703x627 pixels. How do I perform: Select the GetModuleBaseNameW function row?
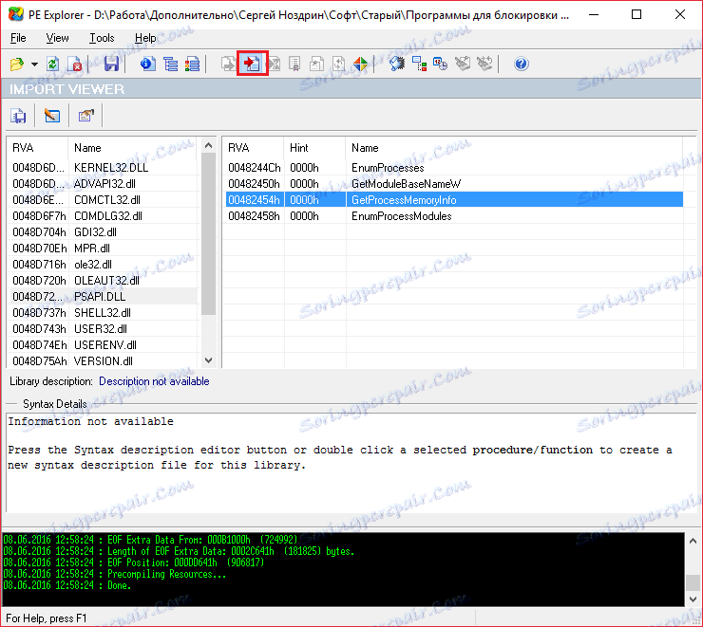point(454,183)
